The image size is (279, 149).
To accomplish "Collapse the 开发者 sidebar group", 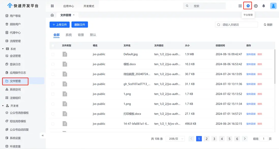I will pyautogui.click(x=3, y=106).
